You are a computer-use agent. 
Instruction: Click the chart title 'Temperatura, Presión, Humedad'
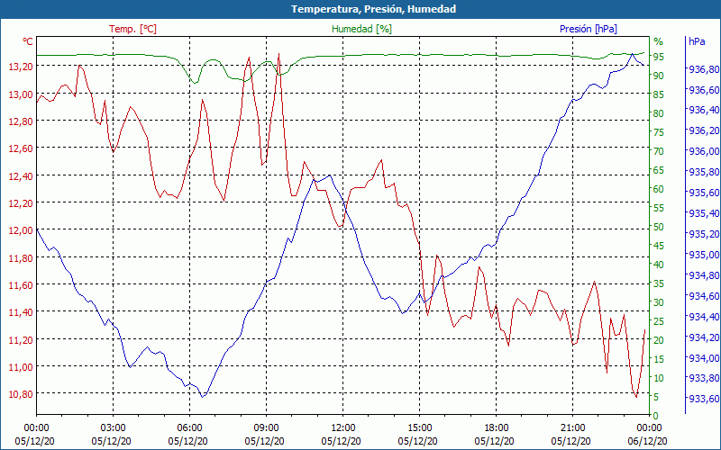pyautogui.click(x=373, y=9)
